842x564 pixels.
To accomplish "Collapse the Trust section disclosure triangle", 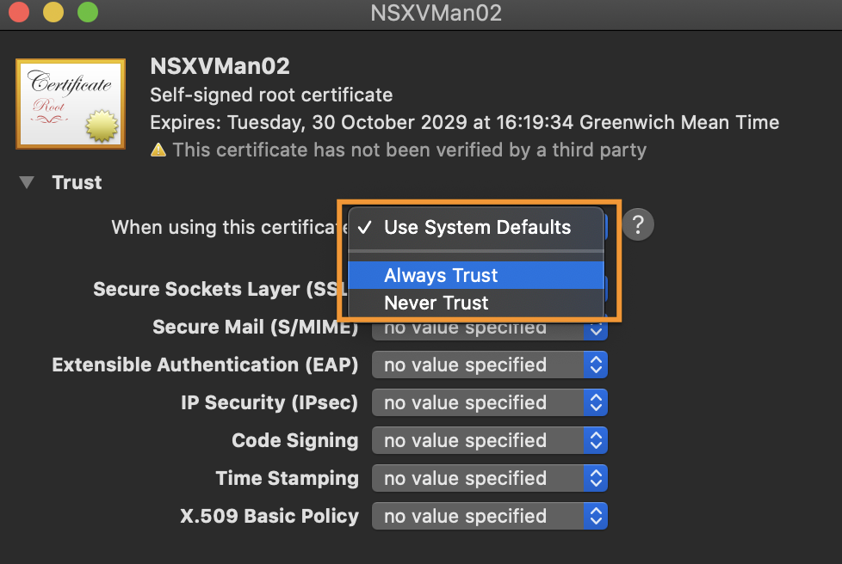I will (27, 182).
